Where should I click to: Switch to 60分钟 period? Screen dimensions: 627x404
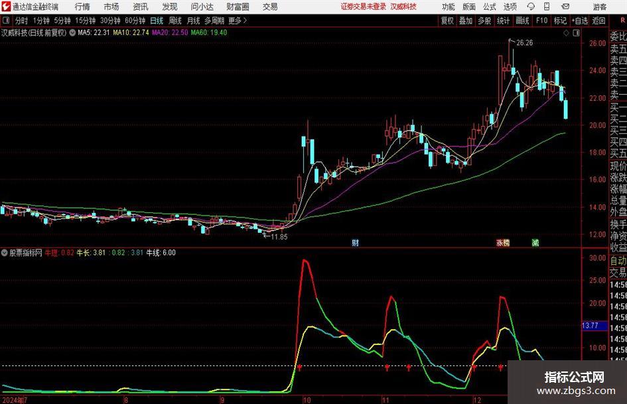pyautogui.click(x=135, y=21)
